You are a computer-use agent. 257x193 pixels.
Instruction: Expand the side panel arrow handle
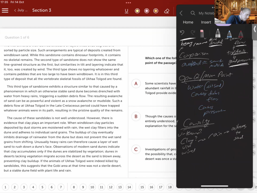click(x=254, y=29)
